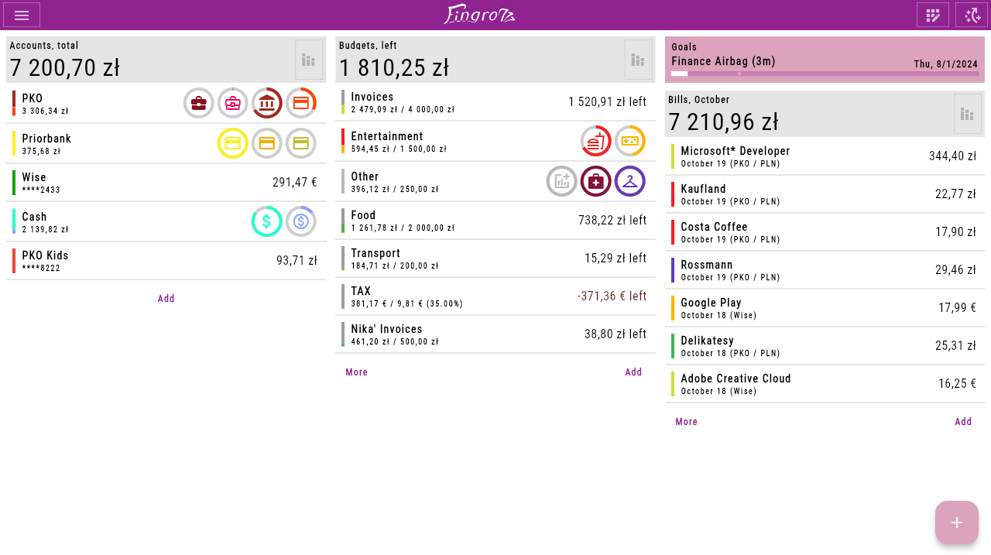The image size is (991, 555).
Task: Open the Adobe Creative Cloud bill
Action: tap(825, 384)
